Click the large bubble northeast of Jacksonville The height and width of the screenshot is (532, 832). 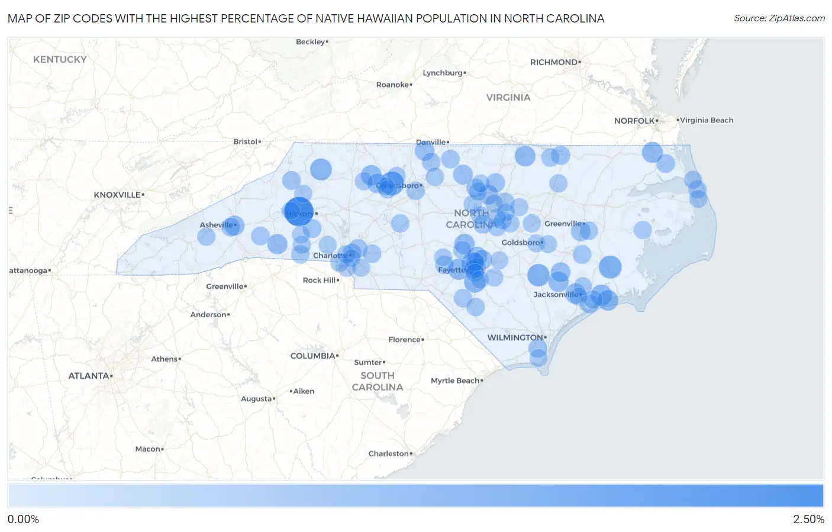610,267
